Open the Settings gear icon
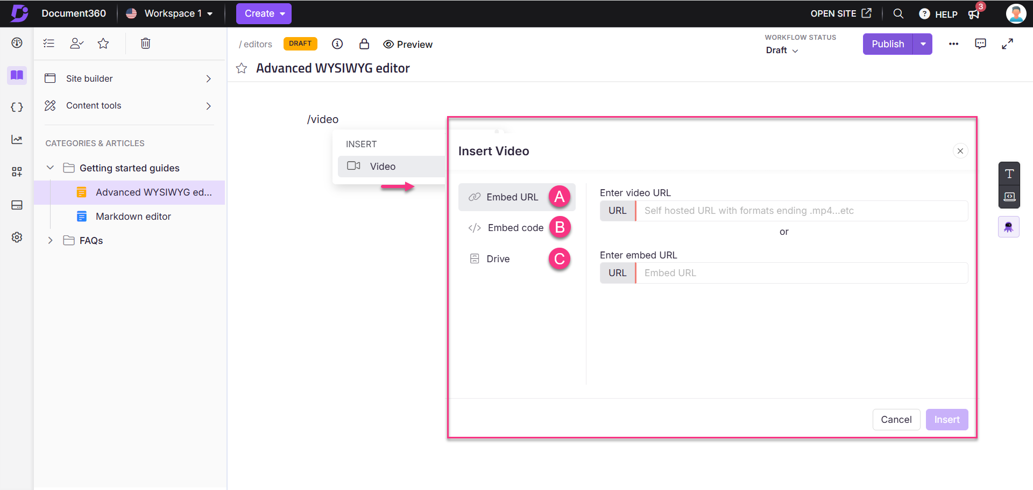 (17, 237)
